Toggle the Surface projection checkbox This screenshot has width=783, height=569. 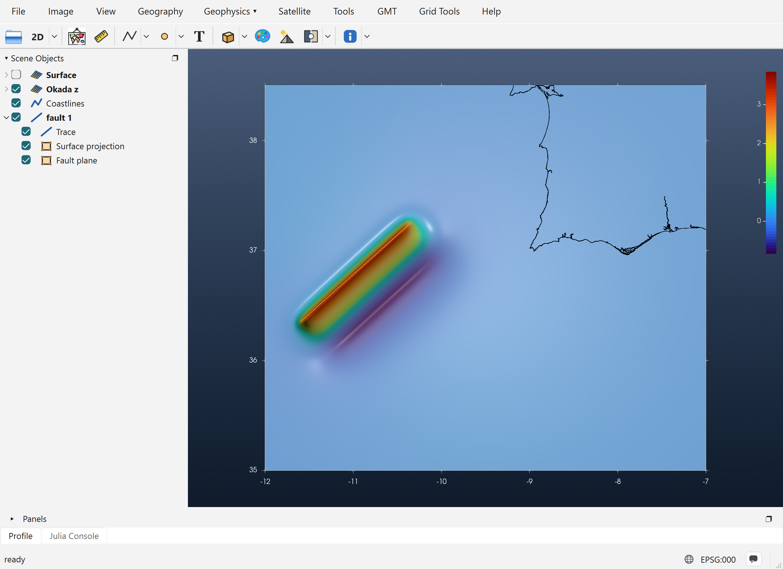coord(26,146)
